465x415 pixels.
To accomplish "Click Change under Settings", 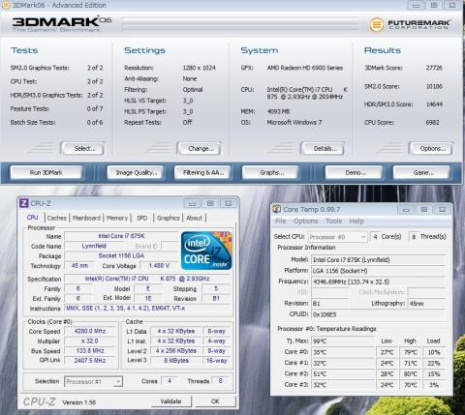I will coord(201,148).
